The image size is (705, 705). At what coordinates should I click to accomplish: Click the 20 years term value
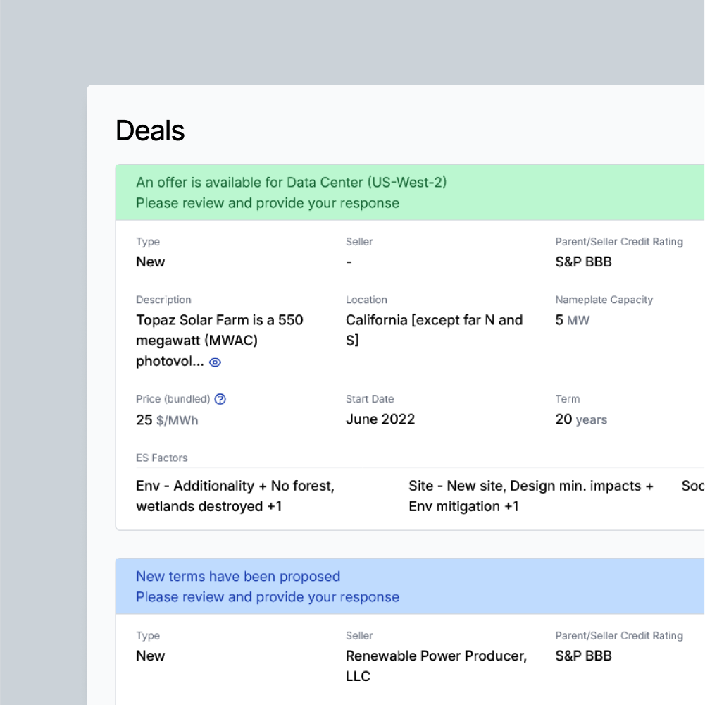pyautogui.click(x=580, y=419)
